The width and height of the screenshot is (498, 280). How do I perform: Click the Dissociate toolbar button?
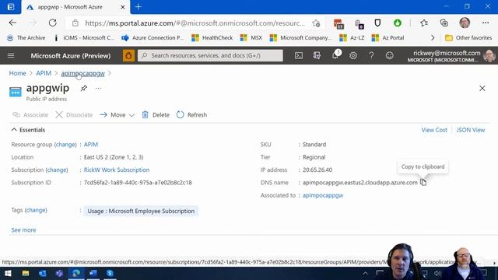click(74, 115)
